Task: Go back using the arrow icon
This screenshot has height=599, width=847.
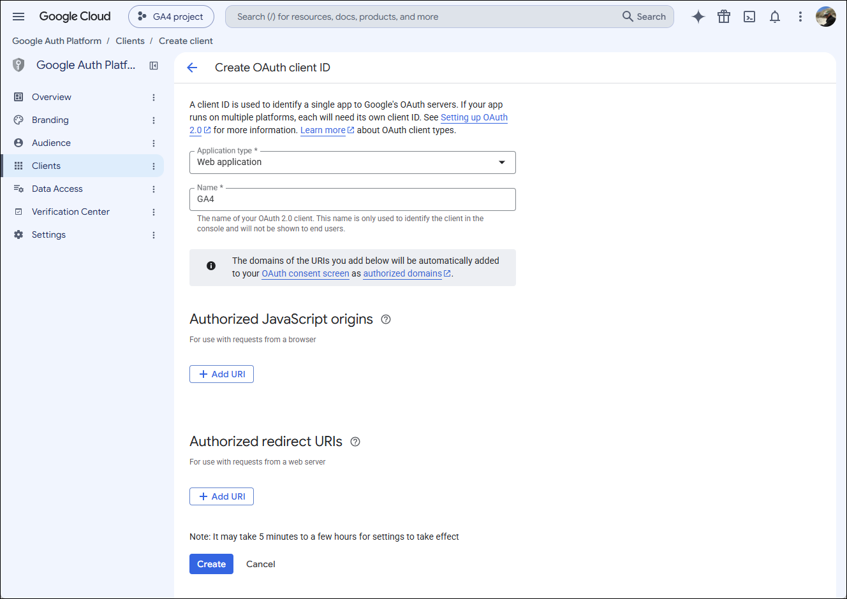Action: click(x=192, y=68)
